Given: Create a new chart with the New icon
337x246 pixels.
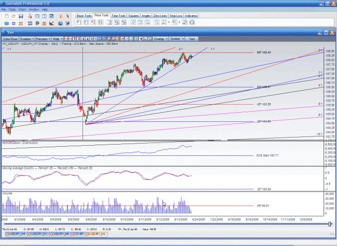Looking at the screenshot, I should coord(6,16).
